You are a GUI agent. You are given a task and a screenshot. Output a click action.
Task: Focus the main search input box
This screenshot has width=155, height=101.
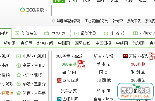103,11
